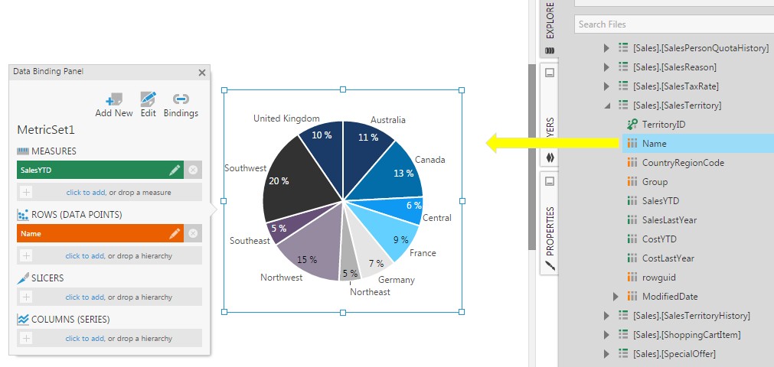Screen dimensions: 774x367
Task: Click the pencil icon on the Name row
Action: (175, 233)
